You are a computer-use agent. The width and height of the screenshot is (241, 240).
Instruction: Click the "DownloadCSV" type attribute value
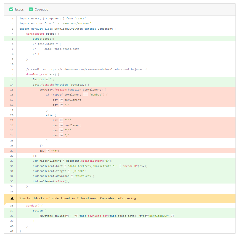tap(158, 216)
